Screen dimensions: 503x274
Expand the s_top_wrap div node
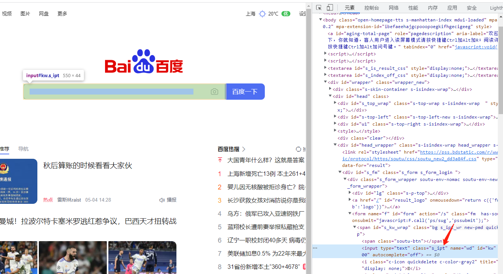click(x=335, y=103)
